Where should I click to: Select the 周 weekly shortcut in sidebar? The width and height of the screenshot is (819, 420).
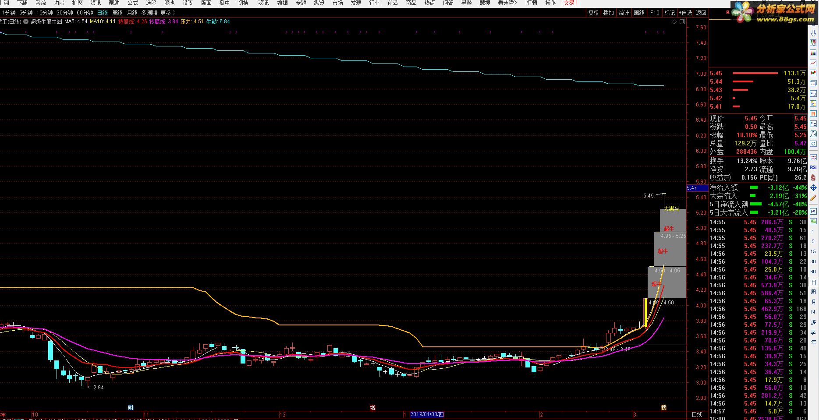813,292
